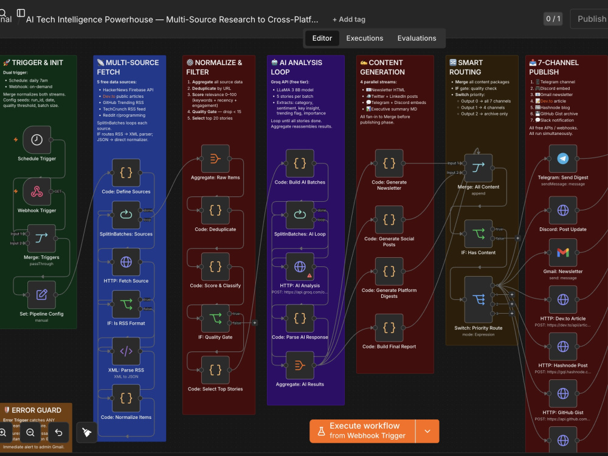Select Code: Generate Newsletter node
Viewport: 608px width, 456px height.
click(x=389, y=163)
